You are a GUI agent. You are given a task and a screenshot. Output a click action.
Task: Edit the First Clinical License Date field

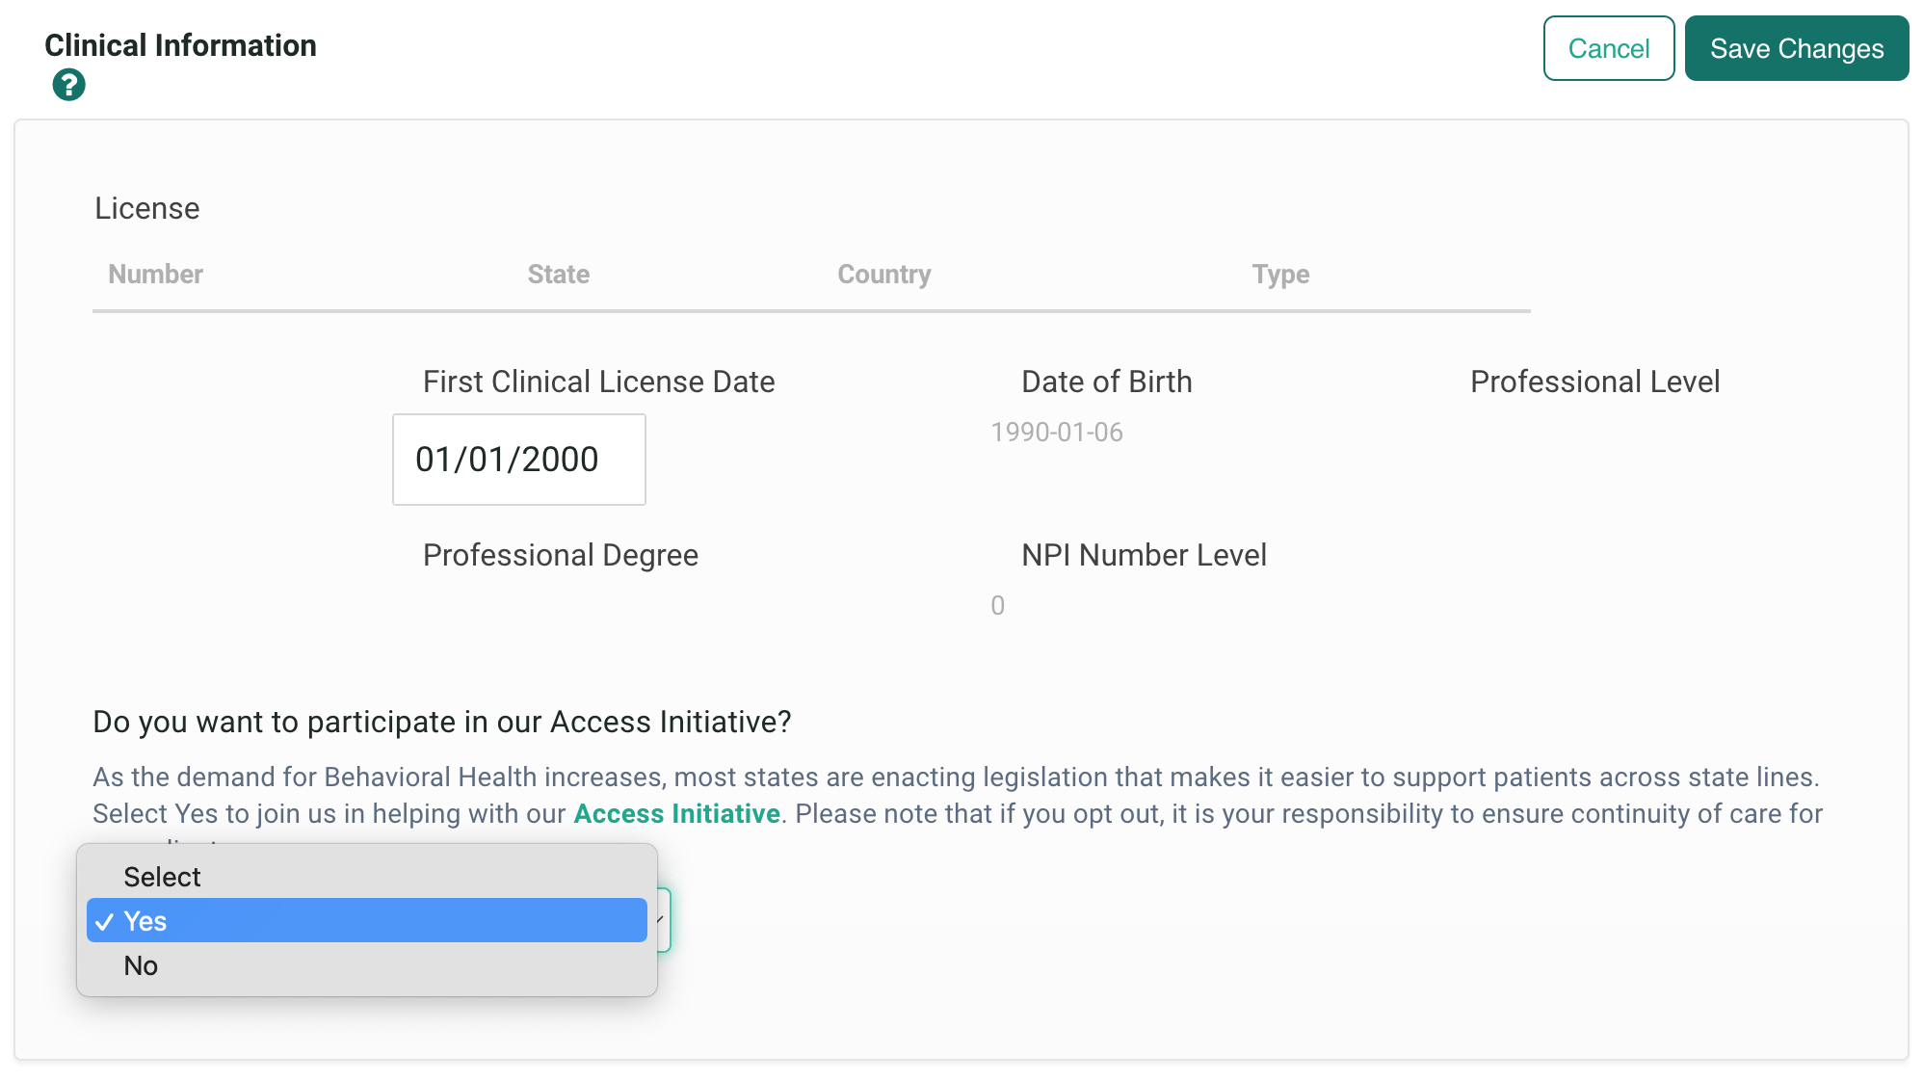[519, 460]
